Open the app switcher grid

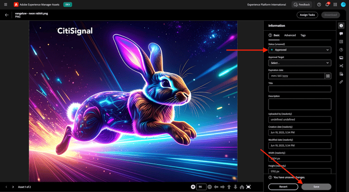[x=335, y=4]
